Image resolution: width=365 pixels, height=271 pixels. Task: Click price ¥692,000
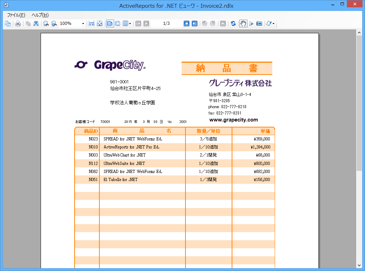coord(262,172)
